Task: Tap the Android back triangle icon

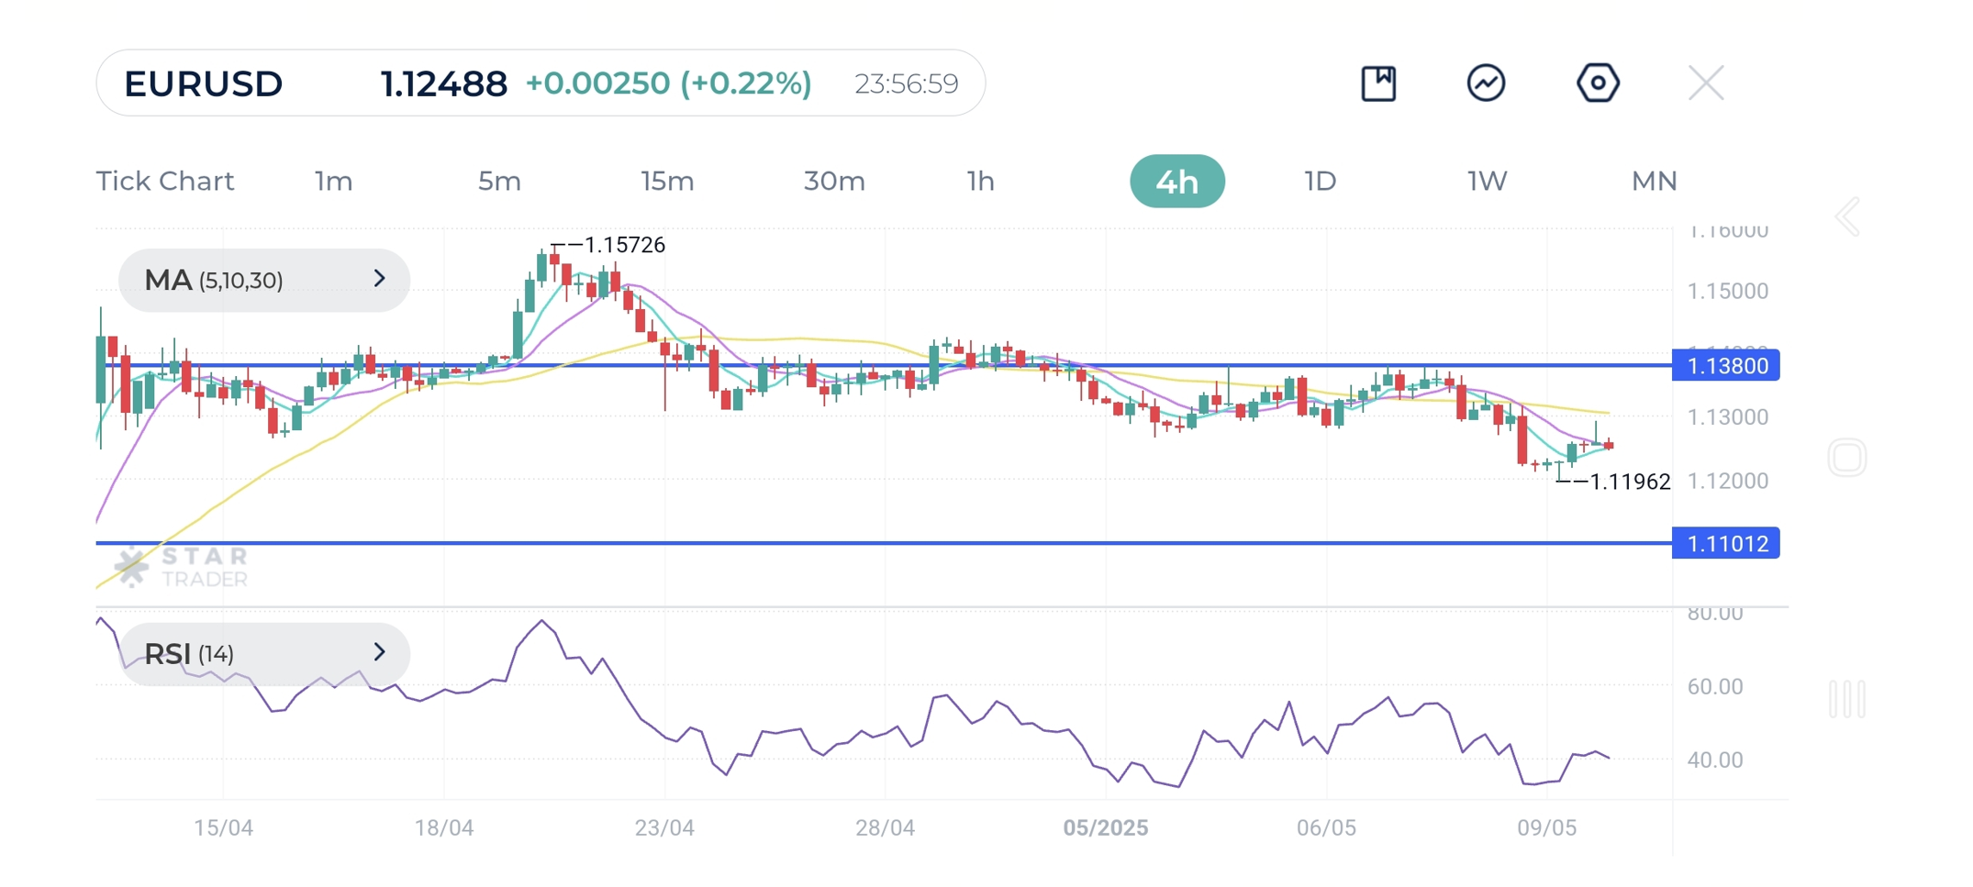Action: (1847, 217)
